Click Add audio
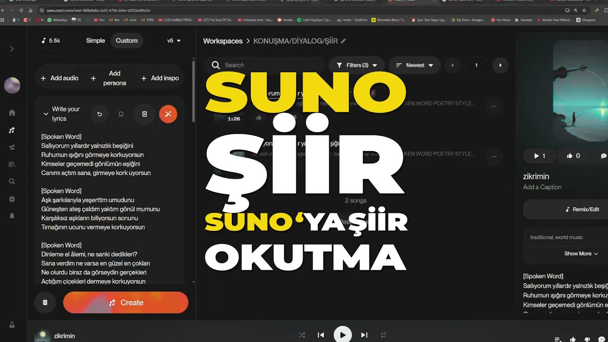The width and height of the screenshot is (608, 342). click(x=59, y=78)
